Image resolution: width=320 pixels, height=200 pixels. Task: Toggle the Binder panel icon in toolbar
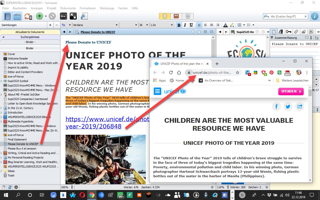point(7,16)
